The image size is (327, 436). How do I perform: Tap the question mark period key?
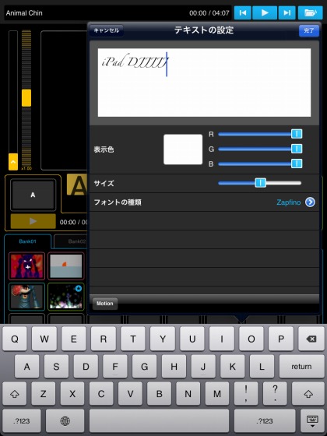pos(276,393)
